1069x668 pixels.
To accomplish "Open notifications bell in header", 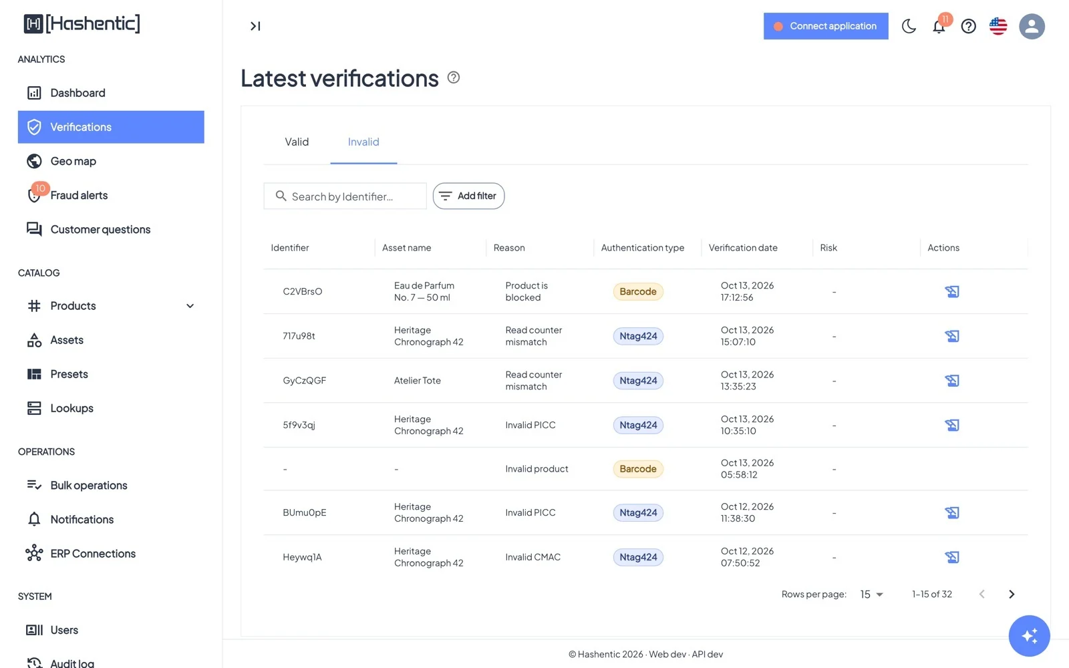I will tap(939, 26).
